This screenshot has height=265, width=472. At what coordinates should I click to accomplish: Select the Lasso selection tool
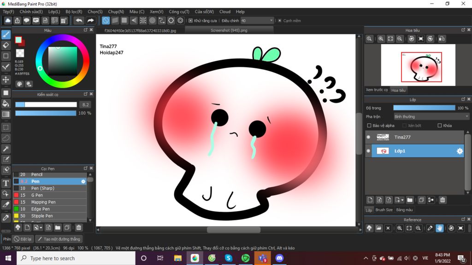(6, 138)
